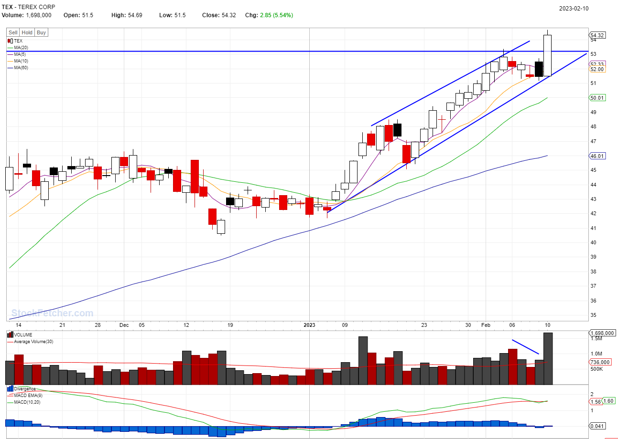Click the Open: 51.5 header value
Viewport: 618px width, 439px height.
point(78,15)
